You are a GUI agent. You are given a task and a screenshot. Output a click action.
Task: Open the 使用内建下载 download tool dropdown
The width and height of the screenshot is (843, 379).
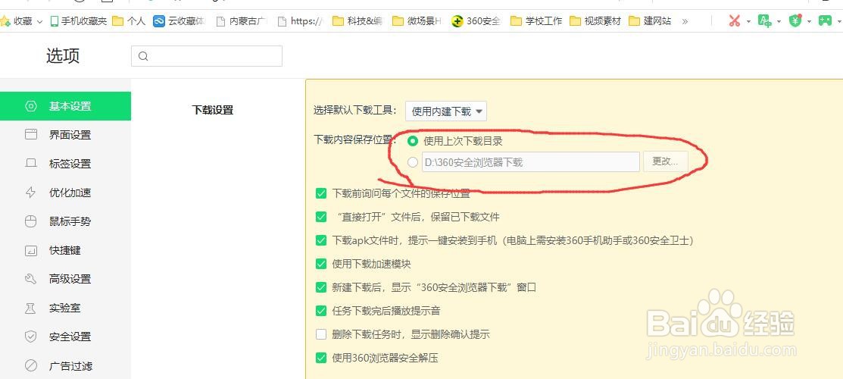[x=446, y=111]
